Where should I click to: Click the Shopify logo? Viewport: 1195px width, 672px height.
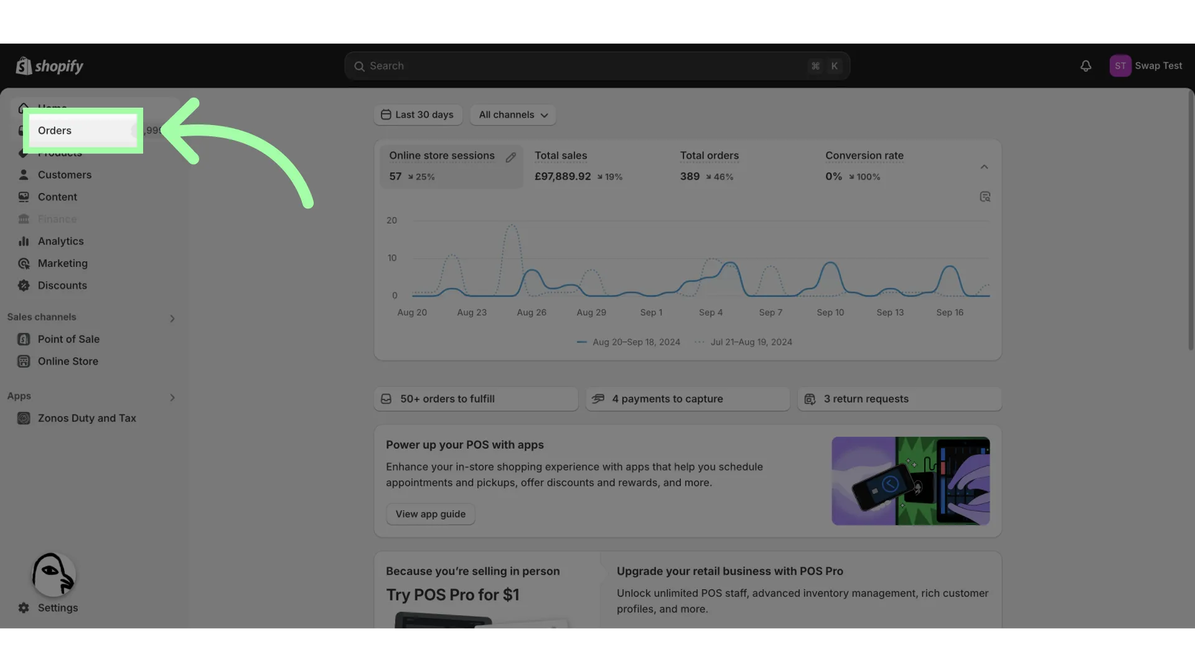tap(50, 66)
